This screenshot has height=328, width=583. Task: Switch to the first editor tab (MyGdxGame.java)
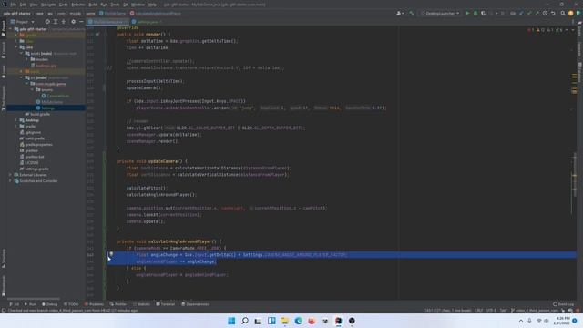tap(107, 22)
